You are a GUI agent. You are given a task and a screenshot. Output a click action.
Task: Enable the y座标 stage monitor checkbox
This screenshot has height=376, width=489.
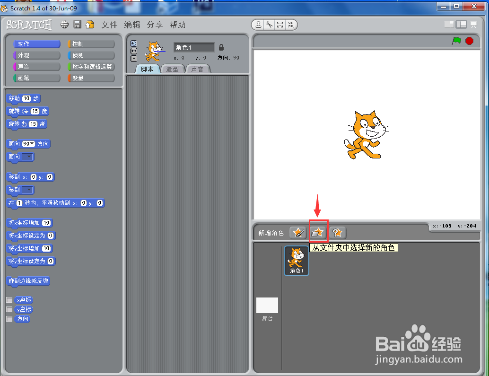[9, 309]
